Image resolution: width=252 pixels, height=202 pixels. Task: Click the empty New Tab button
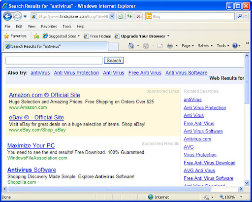(113, 46)
